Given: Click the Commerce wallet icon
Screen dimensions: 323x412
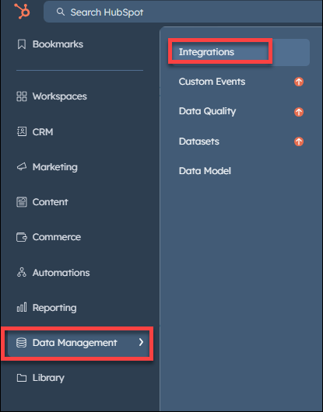Looking at the screenshot, I should click(22, 237).
